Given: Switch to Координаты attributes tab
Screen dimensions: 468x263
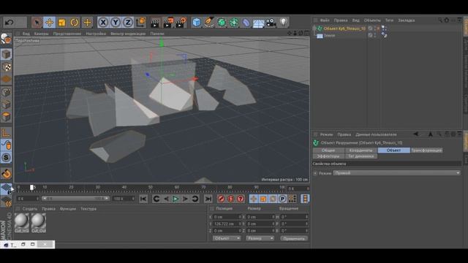Looking at the screenshot, I should [361, 150].
